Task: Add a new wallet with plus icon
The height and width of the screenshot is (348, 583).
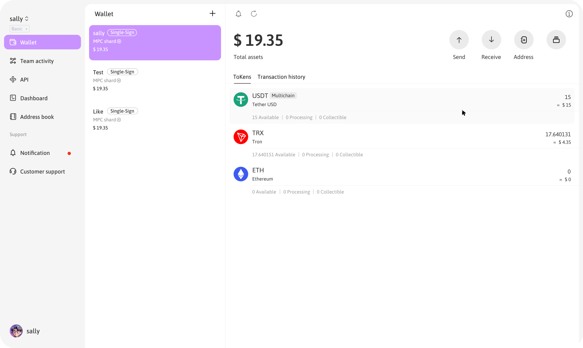Action: pos(212,14)
